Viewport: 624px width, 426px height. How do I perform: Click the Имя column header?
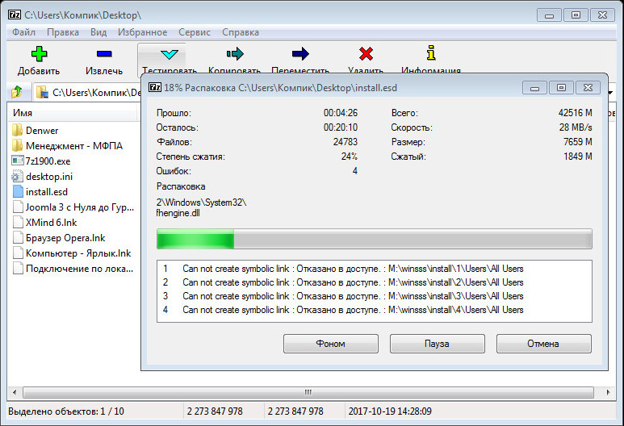[73, 113]
